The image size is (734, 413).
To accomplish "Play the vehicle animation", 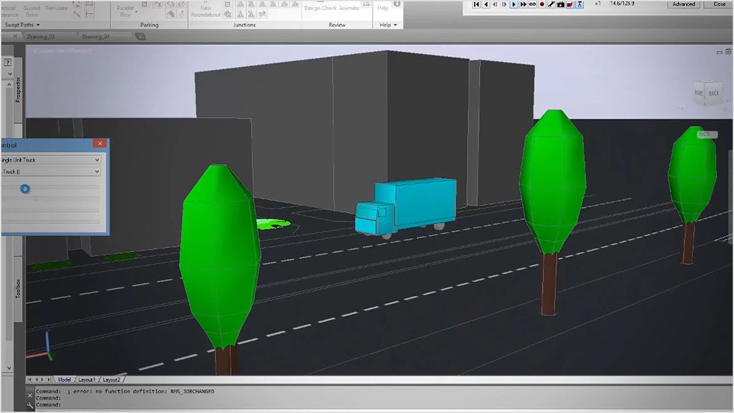I will (514, 4).
